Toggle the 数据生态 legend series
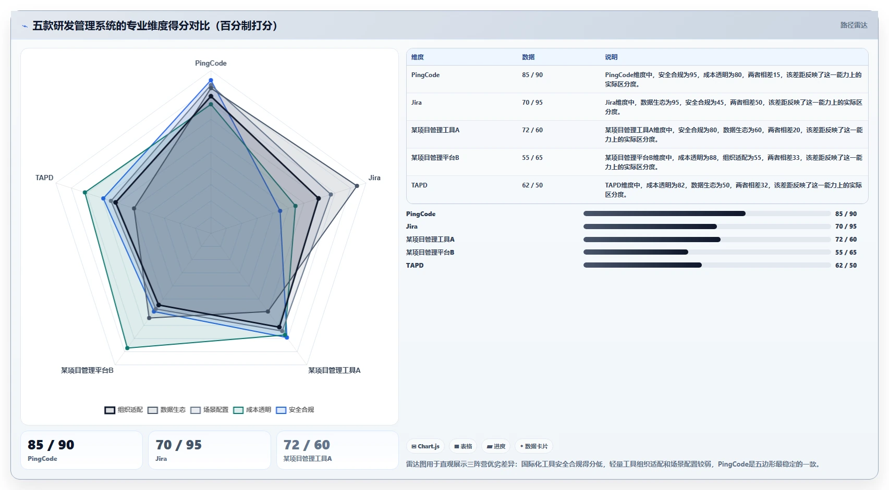 coord(166,410)
